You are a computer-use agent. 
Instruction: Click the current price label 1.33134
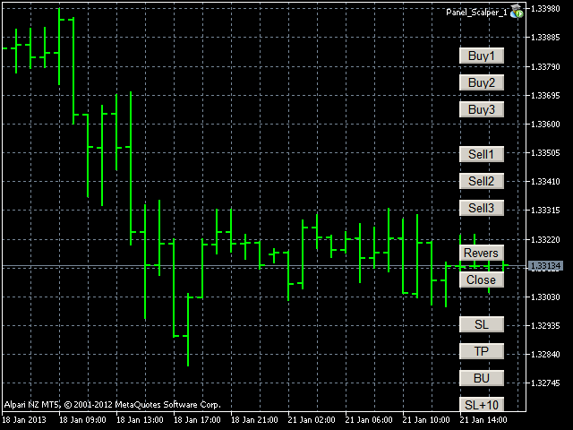tap(545, 266)
